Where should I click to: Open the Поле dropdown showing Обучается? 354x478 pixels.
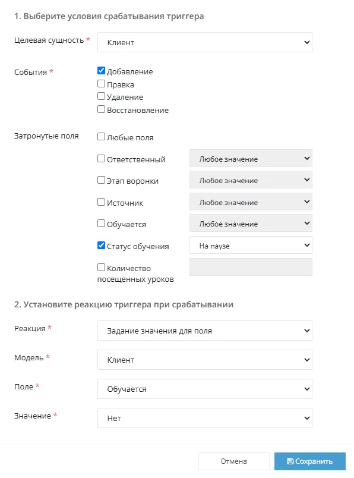pyautogui.click(x=205, y=389)
